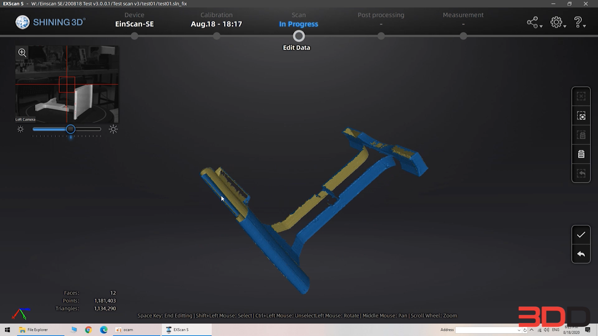Click the pinned blue taskbar app icon
The height and width of the screenshot is (336, 598).
tap(74, 330)
